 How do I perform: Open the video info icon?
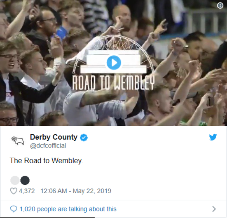(220, 6)
